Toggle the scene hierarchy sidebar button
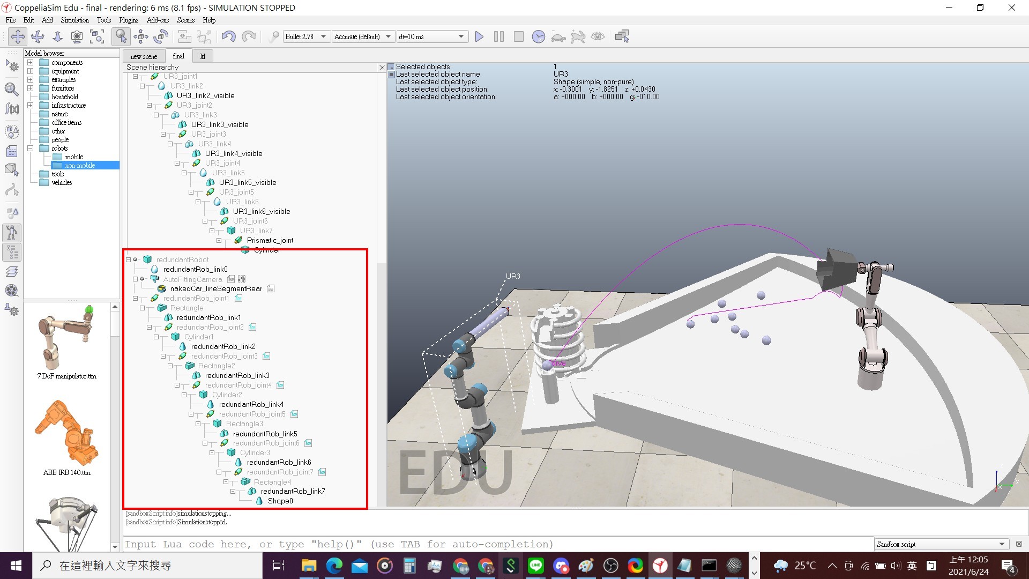This screenshot has width=1029, height=579. [12, 252]
